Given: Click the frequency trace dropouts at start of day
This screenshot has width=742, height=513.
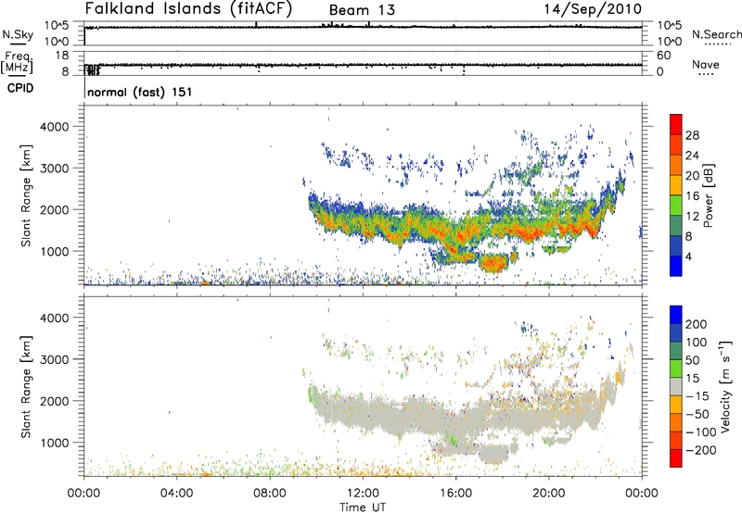Looking at the screenshot, I should point(92,69).
